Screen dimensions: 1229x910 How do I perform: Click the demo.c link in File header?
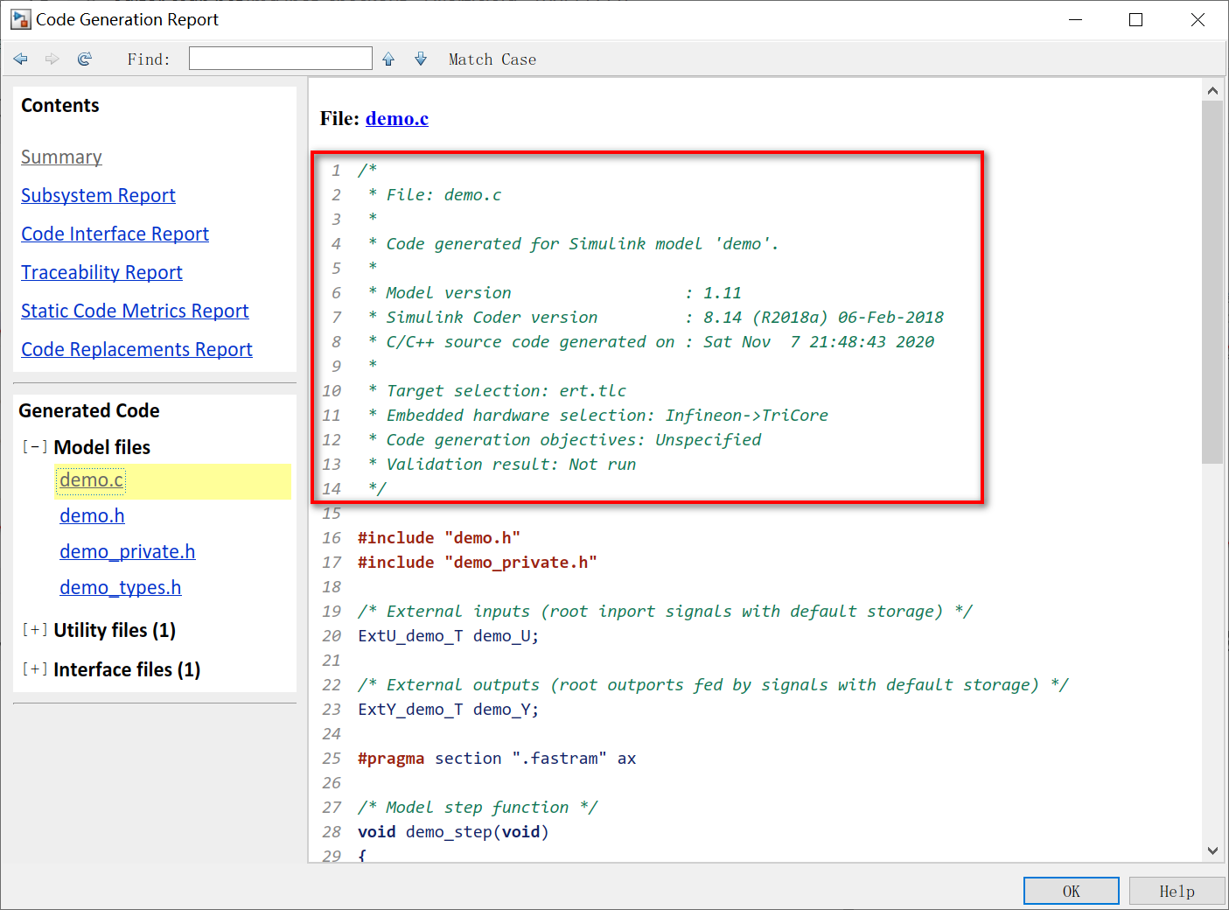coord(397,118)
